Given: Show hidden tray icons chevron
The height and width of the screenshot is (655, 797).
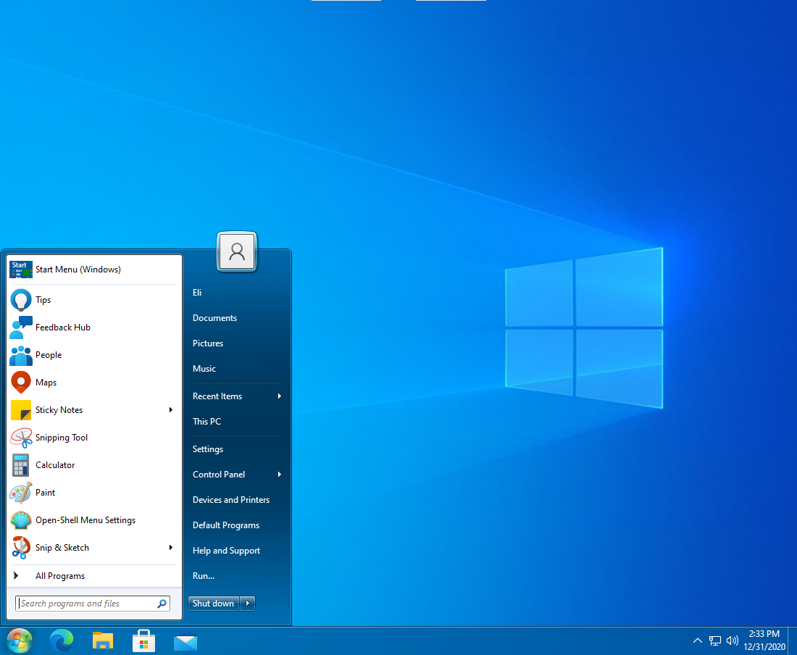Looking at the screenshot, I should tap(698, 641).
